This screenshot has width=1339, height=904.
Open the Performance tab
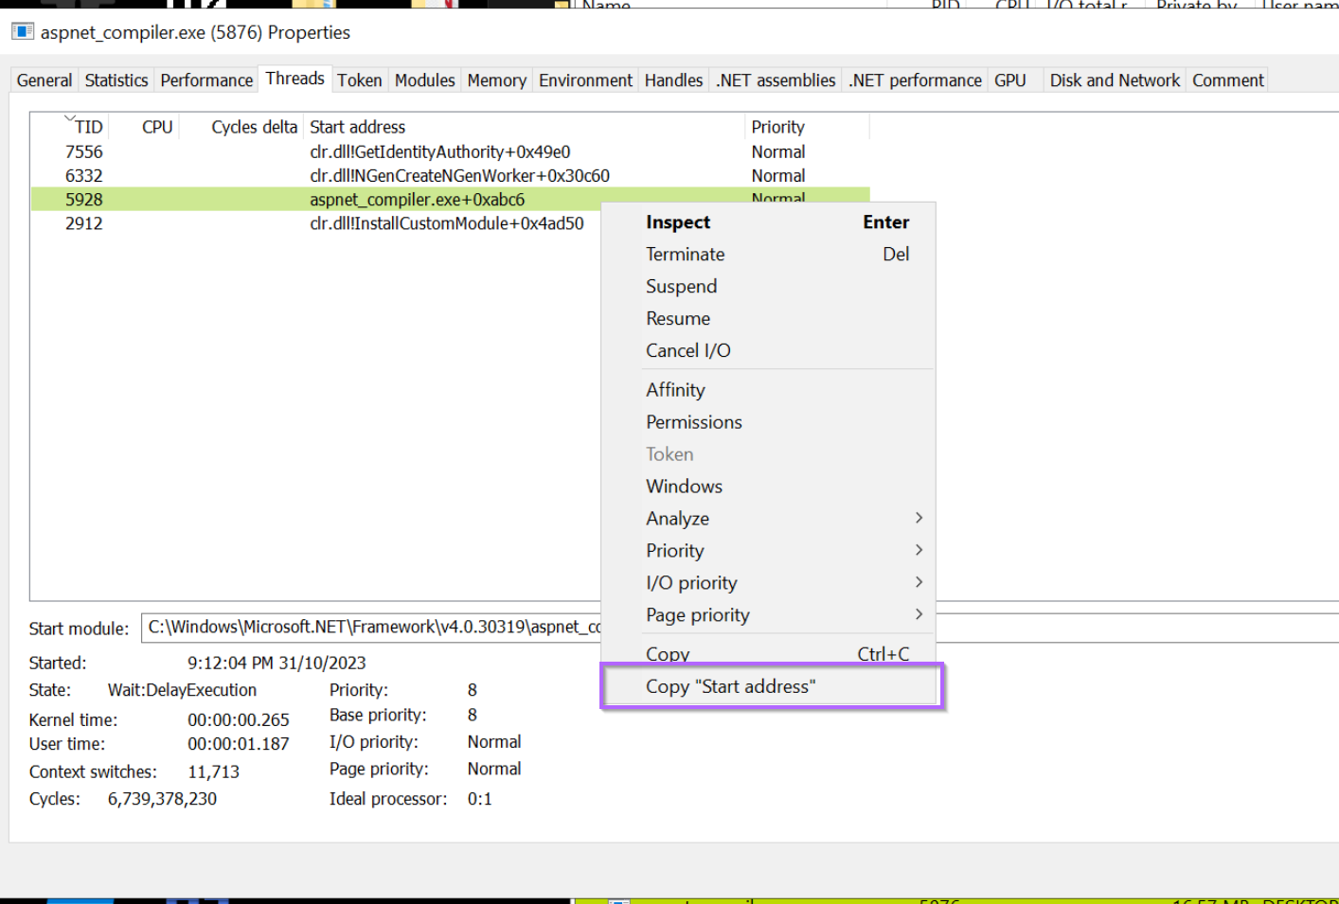click(x=206, y=80)
